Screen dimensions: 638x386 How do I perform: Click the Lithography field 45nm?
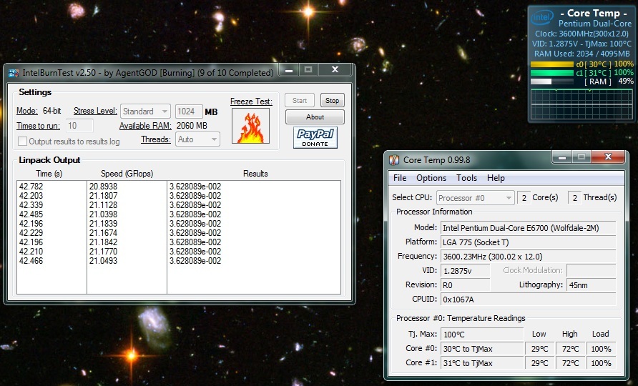(x=592, y=284)
